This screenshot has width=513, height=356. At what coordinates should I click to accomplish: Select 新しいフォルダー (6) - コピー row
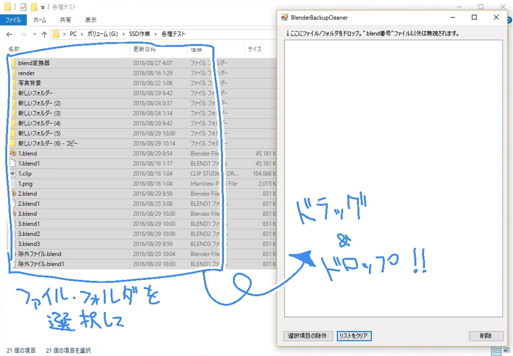[142, 144]
